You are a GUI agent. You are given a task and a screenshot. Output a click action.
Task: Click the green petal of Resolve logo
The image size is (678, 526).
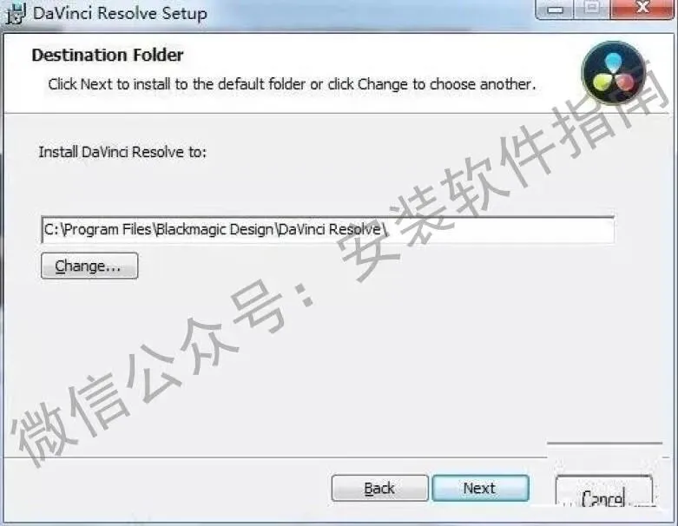[602, 82]
